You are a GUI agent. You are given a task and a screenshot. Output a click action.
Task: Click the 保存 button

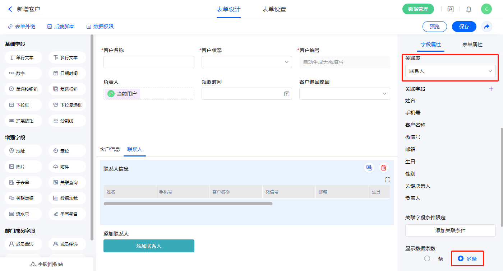coord(464,27)
